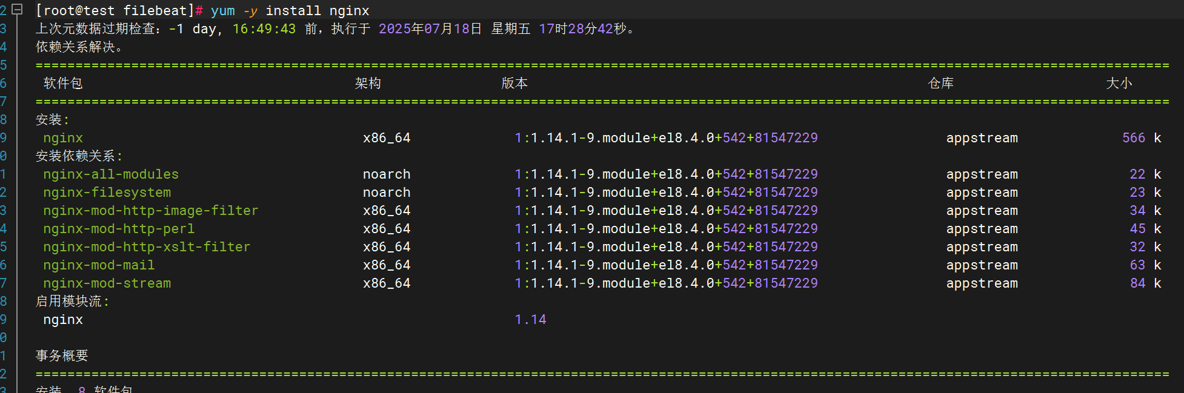1184x393 pixels.
Task: Click the module stream version 1.14
Action: [531, 320]
